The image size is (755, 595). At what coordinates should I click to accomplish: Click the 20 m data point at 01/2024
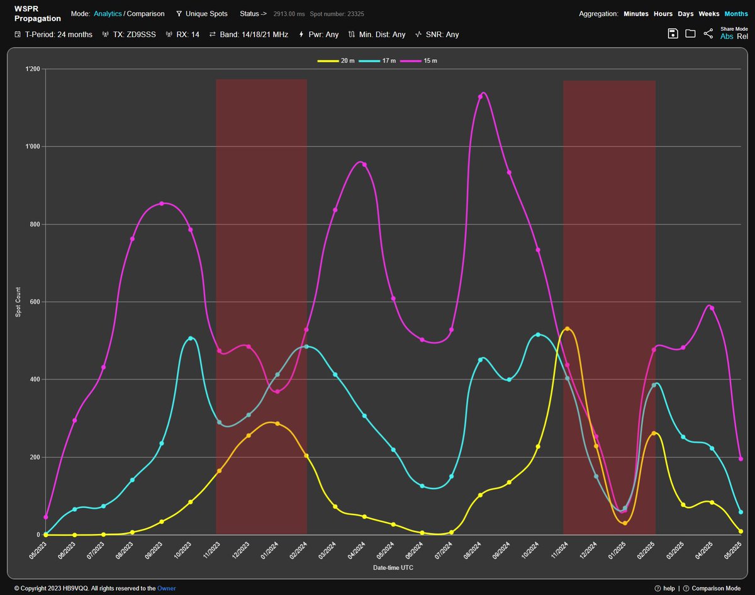[x=277, y=424]
